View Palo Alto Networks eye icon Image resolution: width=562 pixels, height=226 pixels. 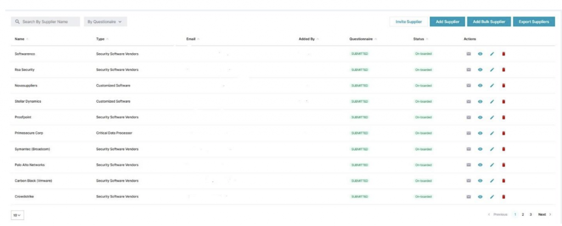click(480, 165)
